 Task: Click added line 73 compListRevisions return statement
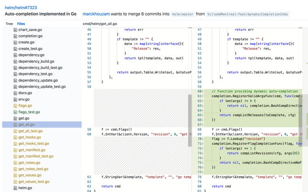(263, 153)
